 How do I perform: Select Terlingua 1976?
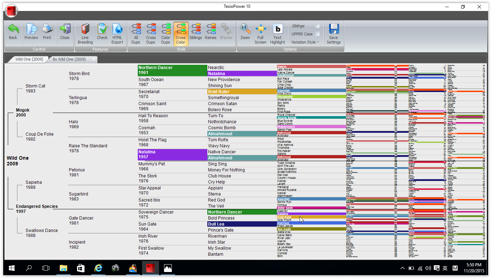click(78, 100)
